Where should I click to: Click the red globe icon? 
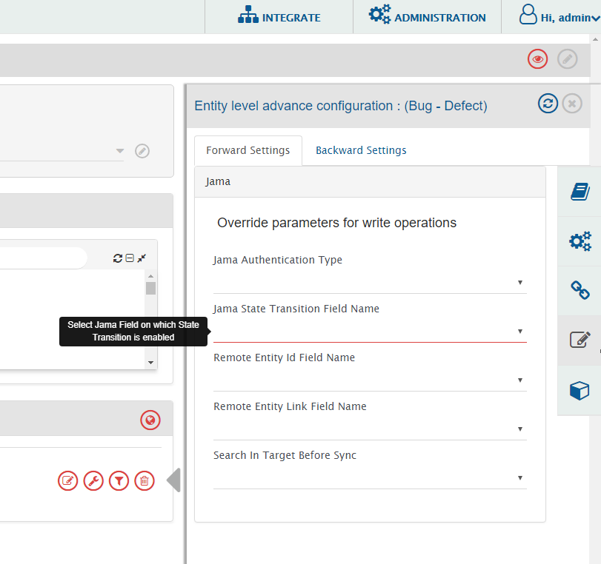click(x=150, y=420)
